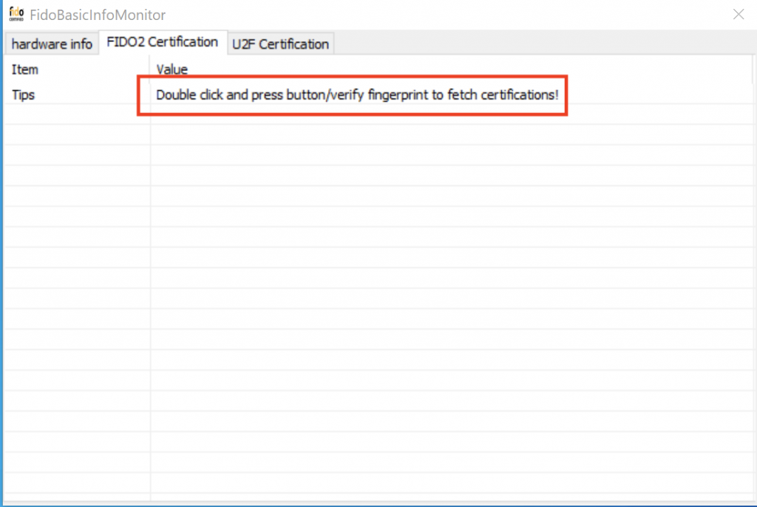Image resolution: width=757 pixels, height=507 pixels.
Task: Close the FidoBasicInfoMonitor window
Action: click(x=739, y=14)
